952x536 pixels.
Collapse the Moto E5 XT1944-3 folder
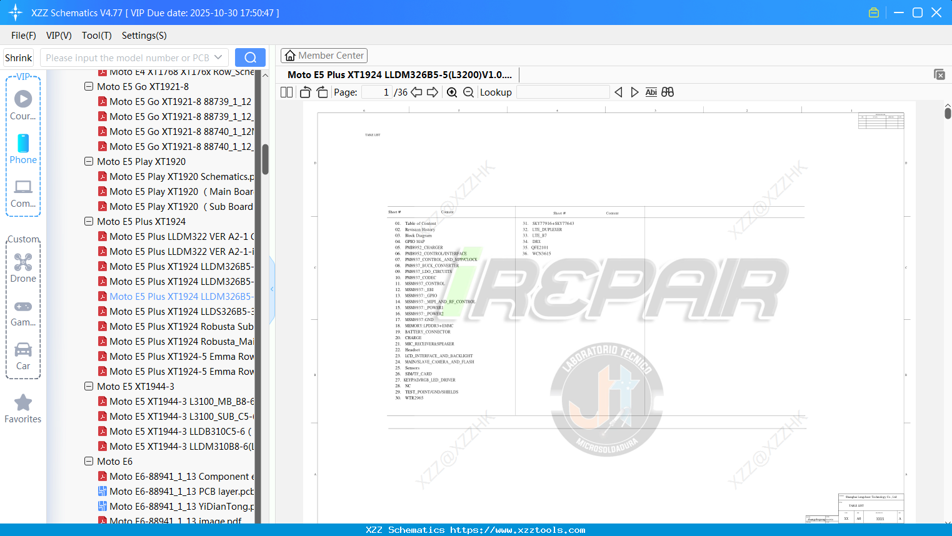89,387
